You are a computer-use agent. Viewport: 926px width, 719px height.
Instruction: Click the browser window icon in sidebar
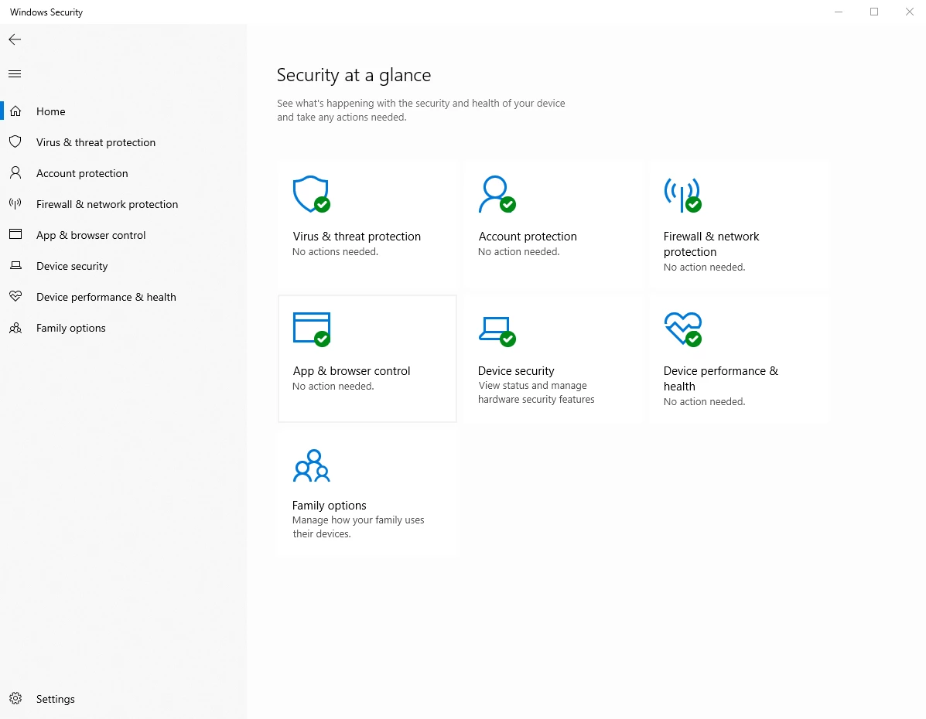pos(15,234)
